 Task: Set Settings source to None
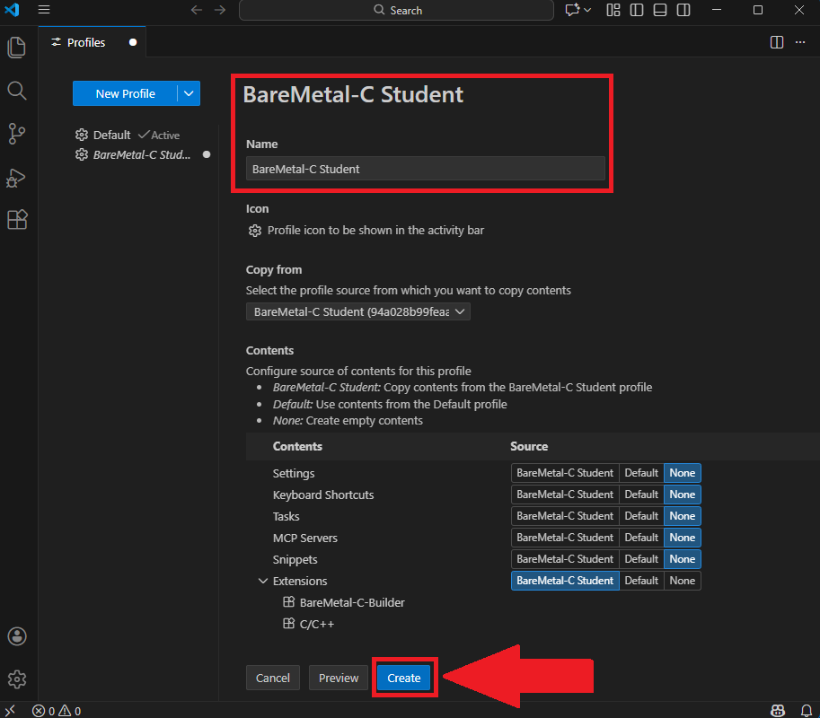682,472
